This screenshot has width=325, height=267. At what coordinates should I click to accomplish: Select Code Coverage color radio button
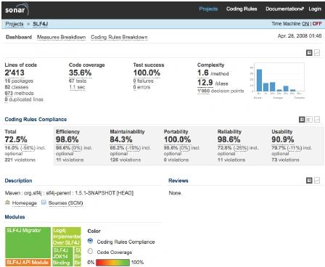click(x=90, y=251)
